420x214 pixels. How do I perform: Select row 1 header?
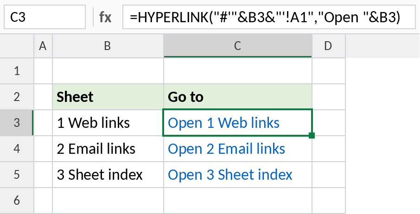click(x=17, y=71)
